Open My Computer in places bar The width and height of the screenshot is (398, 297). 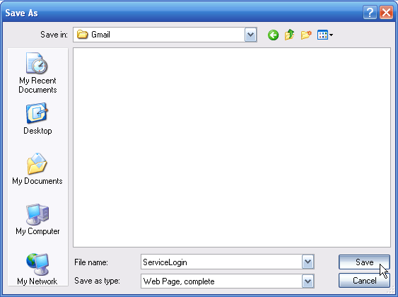click(37, 219)
